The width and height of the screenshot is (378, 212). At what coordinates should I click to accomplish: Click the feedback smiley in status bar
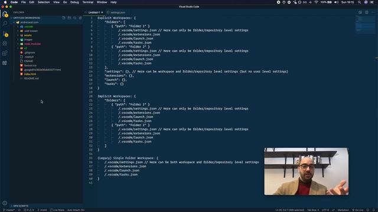coord(368,210)
